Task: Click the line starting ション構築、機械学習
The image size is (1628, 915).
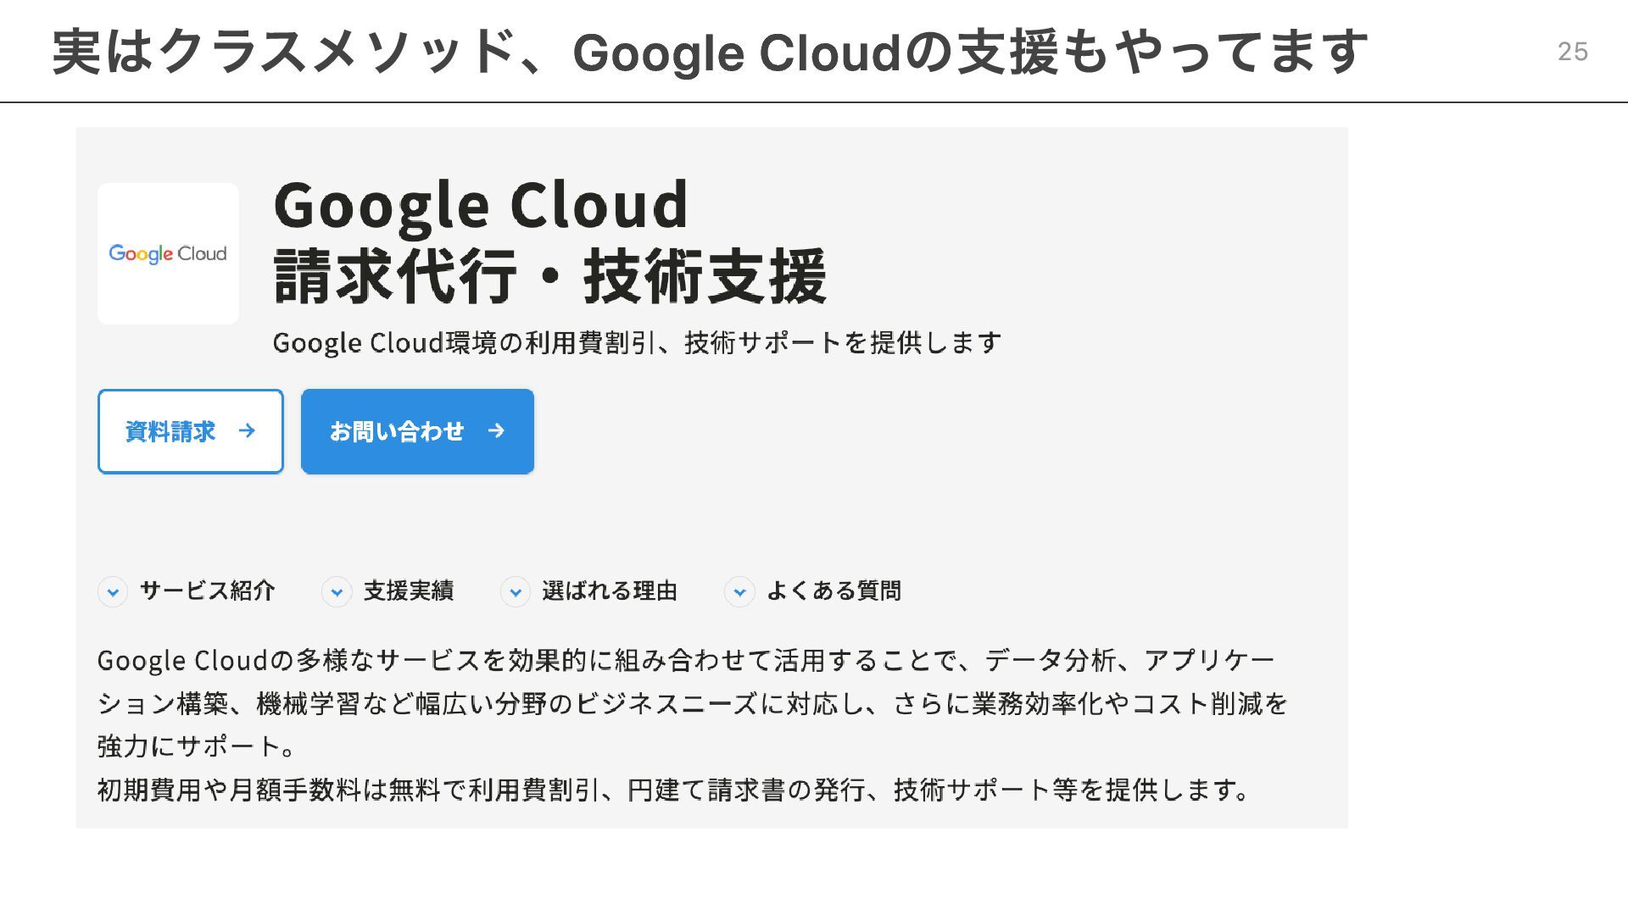Action: [x=693, y=703]
